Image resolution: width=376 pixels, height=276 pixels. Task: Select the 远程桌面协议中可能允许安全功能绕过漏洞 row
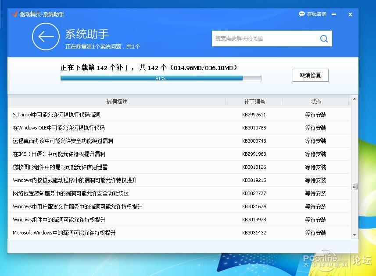(x=179, y=141)
